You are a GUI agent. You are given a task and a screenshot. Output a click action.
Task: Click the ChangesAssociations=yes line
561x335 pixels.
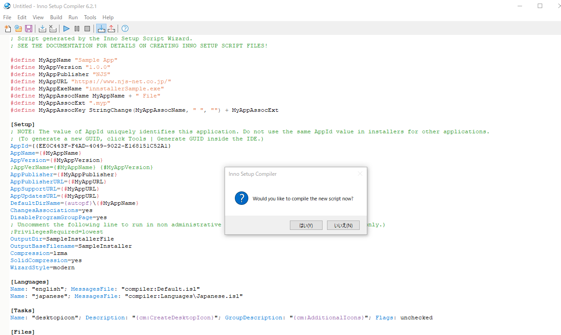pyautogui.click(x=51, y=210)
